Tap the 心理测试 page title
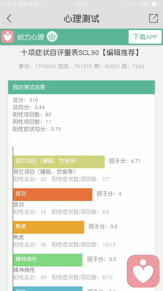Viewport: 163px width, 291px height. [x=81, y=18]
